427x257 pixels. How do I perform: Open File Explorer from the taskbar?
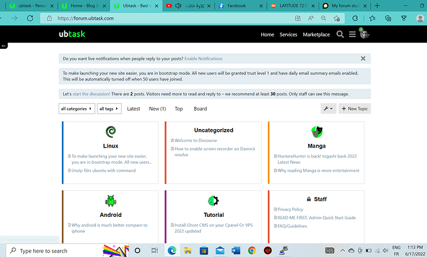tap(188, 250)
